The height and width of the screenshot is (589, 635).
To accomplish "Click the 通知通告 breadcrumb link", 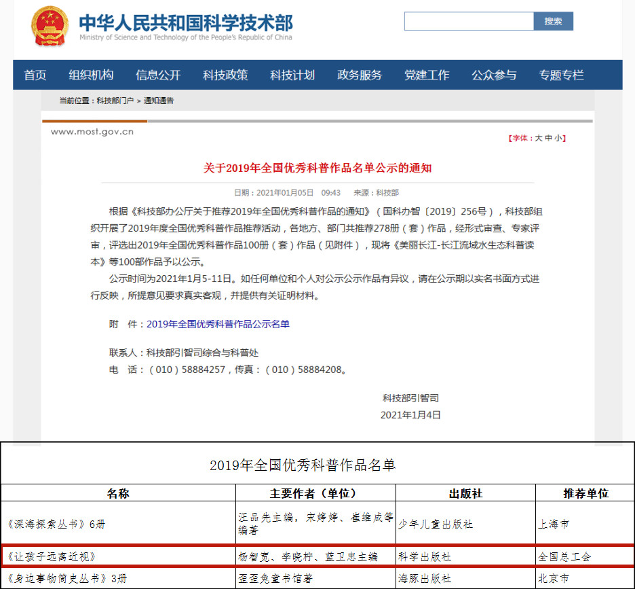I will (158, 101).
